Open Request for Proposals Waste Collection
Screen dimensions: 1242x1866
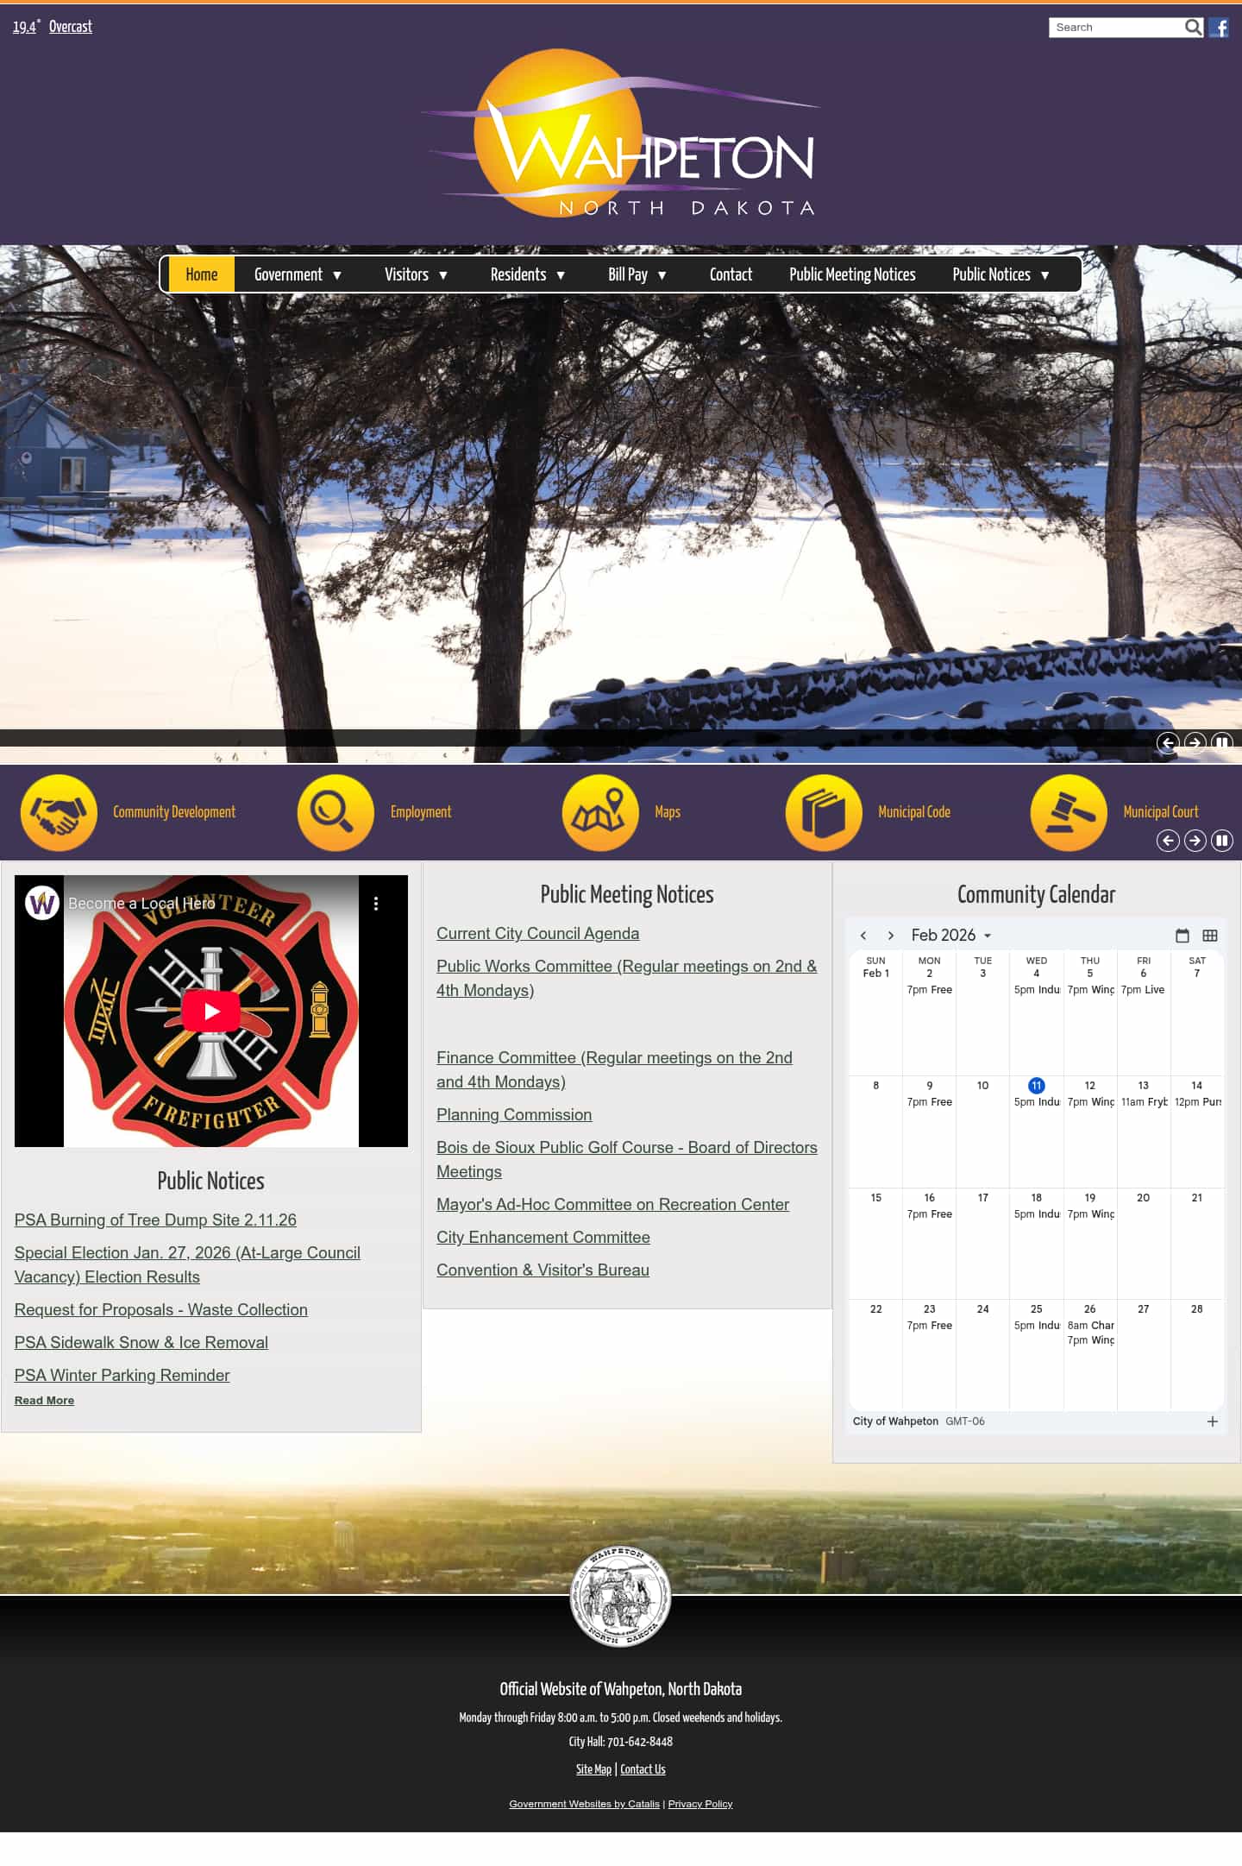pyautogui.click(x=160, y=1310)
